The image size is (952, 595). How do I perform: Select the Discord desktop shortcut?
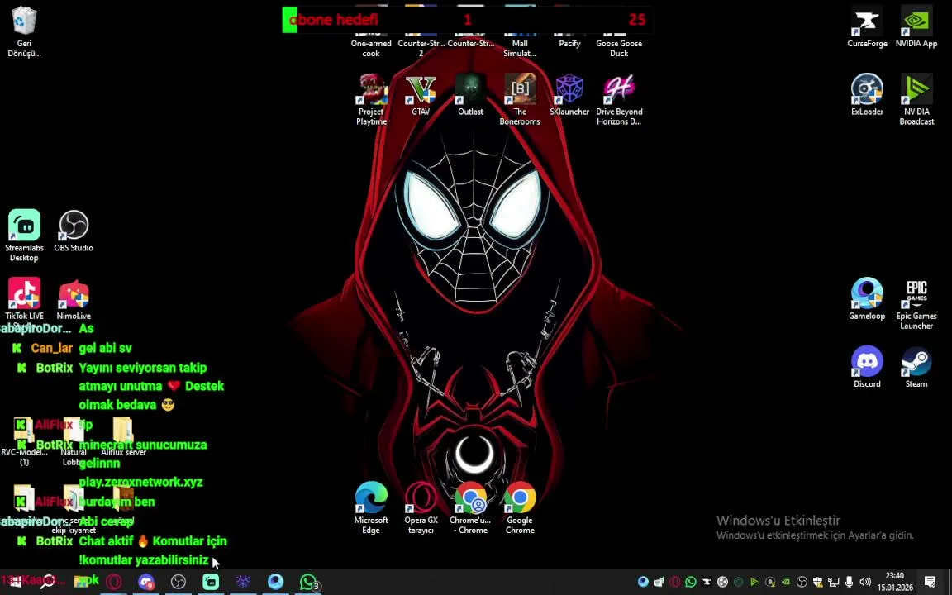click(867, 367)
